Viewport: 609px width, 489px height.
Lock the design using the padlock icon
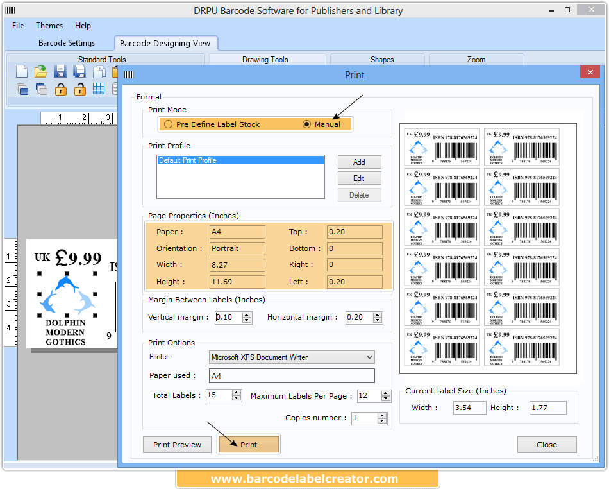tap(60, 89)
